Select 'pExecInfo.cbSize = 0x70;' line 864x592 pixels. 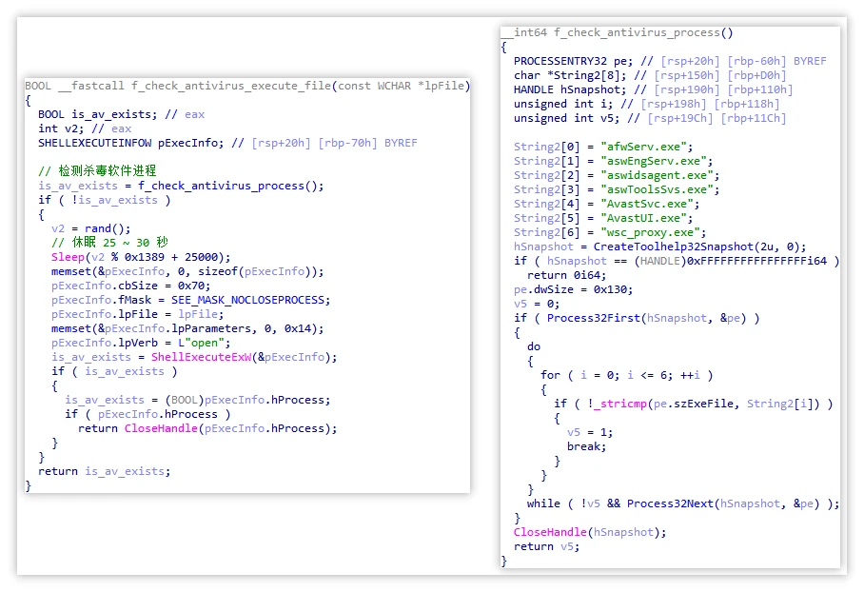(131, 286)
